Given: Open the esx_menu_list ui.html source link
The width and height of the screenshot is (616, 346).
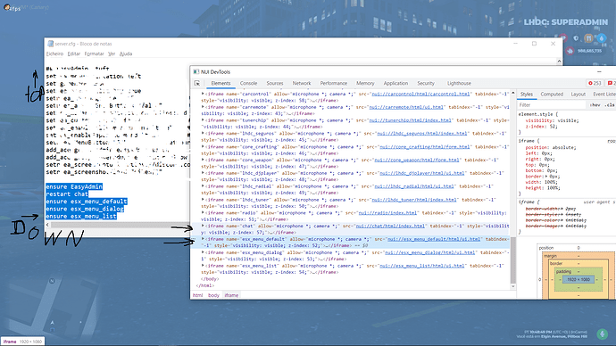Looking at the screenshot, I should pos(422,266).
